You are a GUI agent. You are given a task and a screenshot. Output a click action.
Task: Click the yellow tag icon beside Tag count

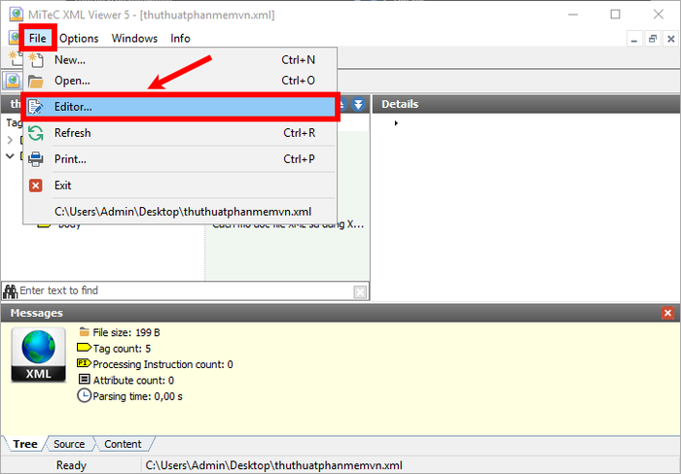(84, 348)
